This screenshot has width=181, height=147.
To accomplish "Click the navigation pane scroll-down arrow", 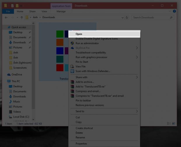I will pos(33,120).
